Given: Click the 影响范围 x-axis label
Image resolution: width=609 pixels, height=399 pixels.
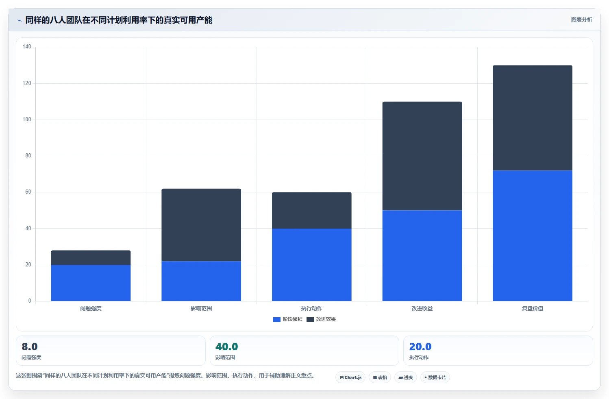Looking at the screenshot, I should [x=201, y=308].
